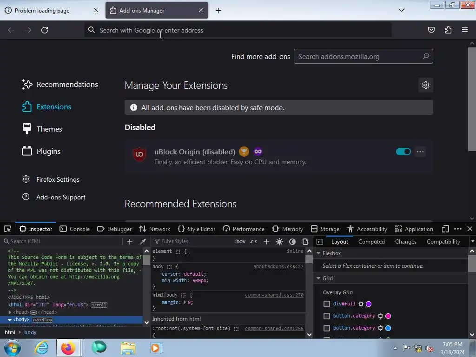Open the add-ons tools gear menu
This screenshot has width=476, height=357.
coord(426,85)
